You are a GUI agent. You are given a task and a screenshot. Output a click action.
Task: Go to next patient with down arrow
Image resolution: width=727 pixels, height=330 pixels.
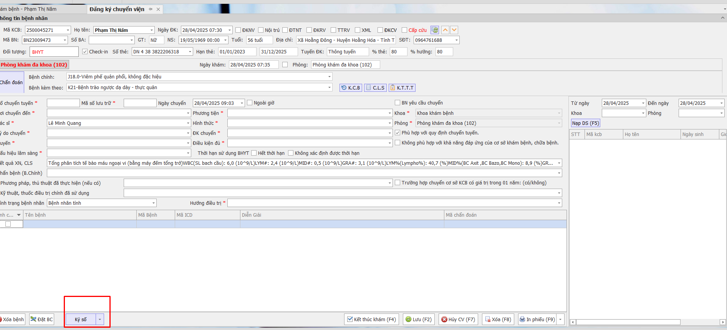point(454,30)
